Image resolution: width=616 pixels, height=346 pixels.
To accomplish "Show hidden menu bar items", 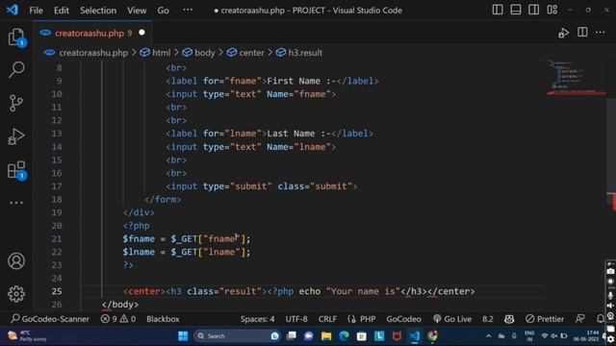I will [188, 10].
